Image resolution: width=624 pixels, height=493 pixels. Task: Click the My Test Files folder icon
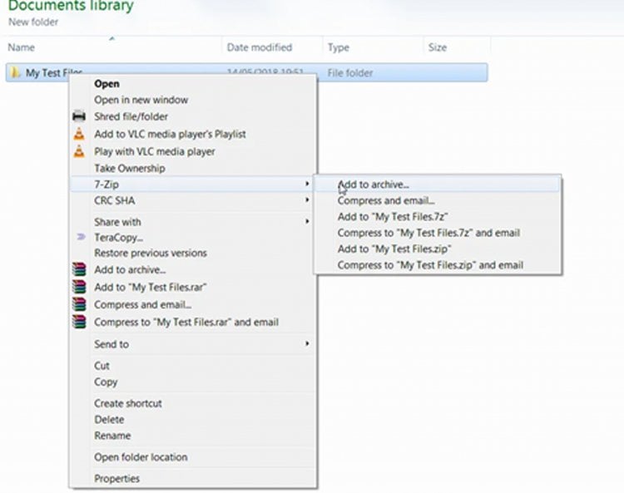[x=15, y=72]
